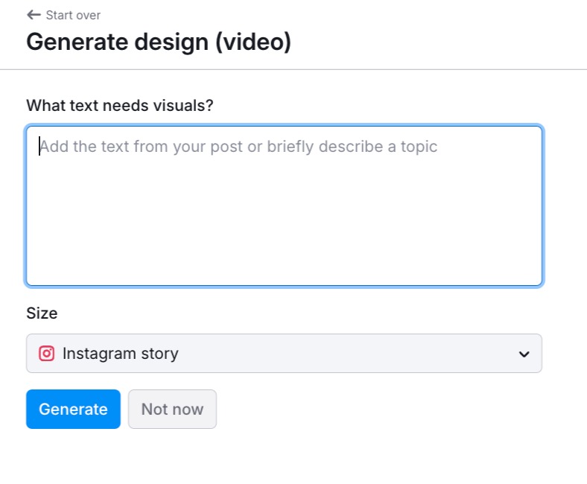Click the blue Generate button
The width and height of the screenshot is (587, 484).
point(73,409)
